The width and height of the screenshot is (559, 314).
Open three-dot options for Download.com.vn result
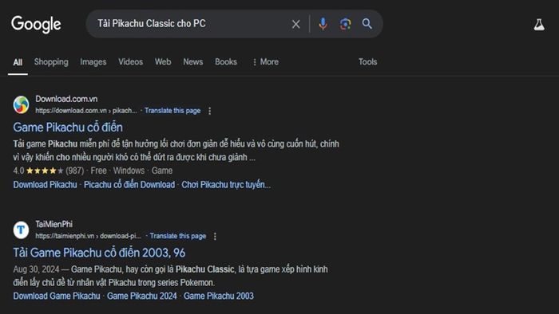[x=209, y=111]
